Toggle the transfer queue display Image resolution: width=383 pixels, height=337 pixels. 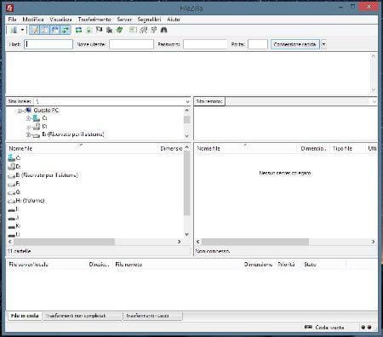66,30
